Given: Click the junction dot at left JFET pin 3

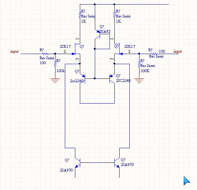Looking at the screenshot, I should coord(80,64).
